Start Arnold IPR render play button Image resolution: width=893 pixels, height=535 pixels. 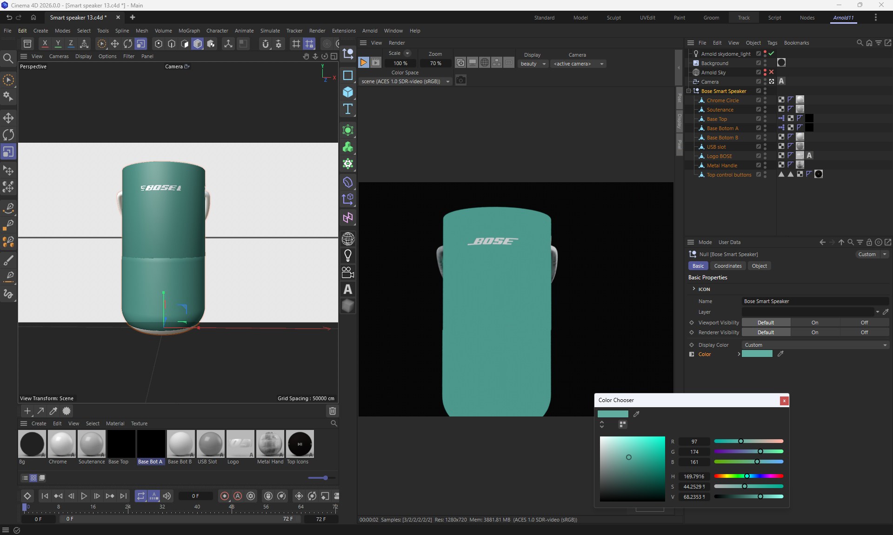(364, 63)
